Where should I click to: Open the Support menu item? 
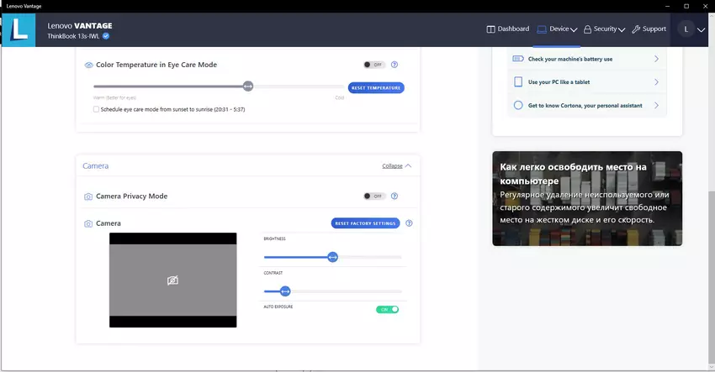649,29
